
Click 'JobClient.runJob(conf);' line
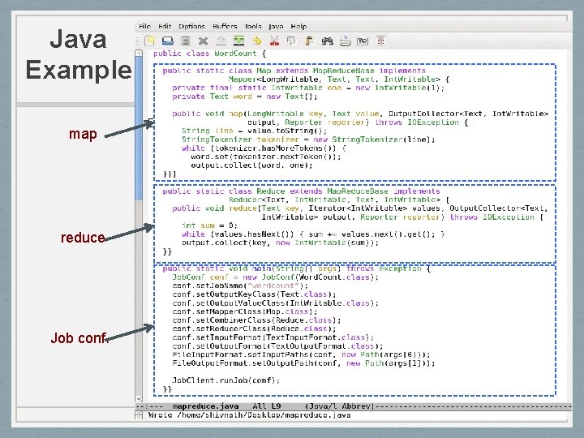[x=226, y=380]
